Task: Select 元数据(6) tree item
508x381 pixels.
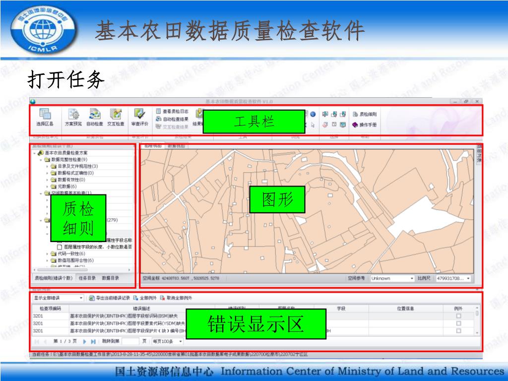Action: point(67,187)
